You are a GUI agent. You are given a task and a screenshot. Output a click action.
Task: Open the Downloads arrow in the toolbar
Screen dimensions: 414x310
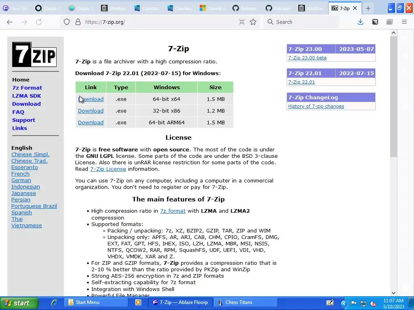(360, 22)
